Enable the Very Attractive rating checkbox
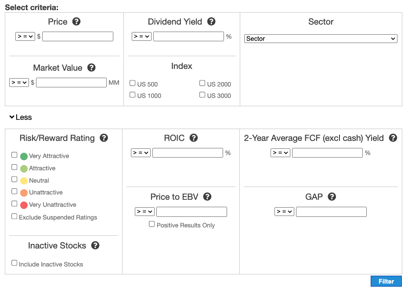Viewport: 408px width, 295px height. click(x=14, y=155)
